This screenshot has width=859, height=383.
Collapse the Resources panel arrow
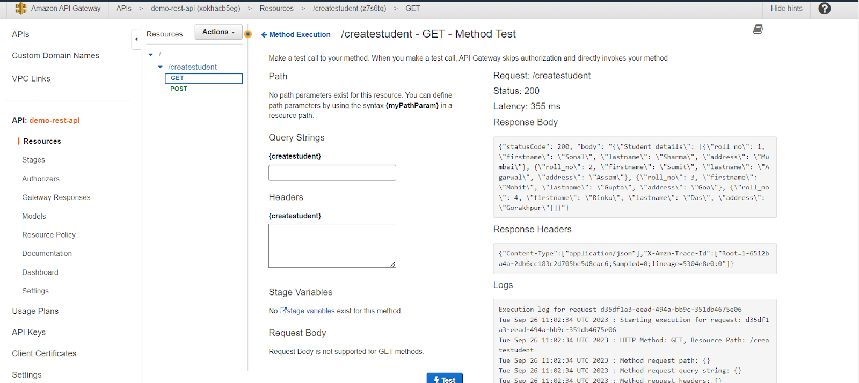136,39
